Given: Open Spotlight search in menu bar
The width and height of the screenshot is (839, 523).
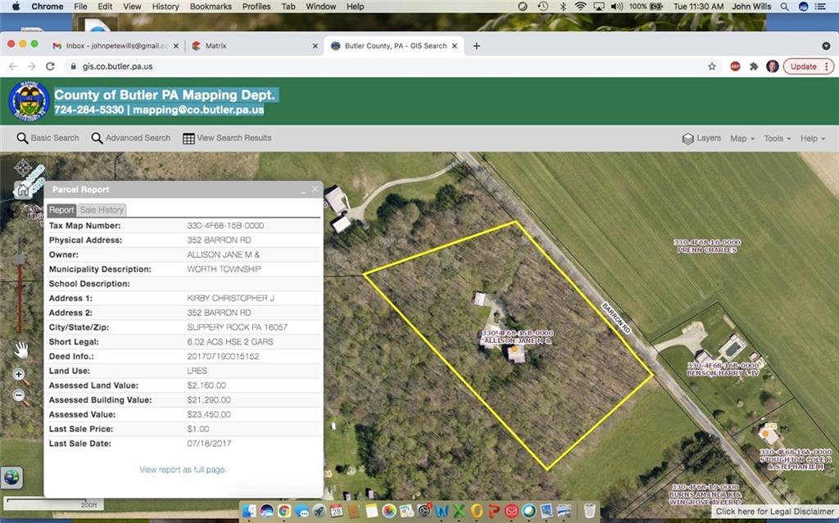Looking at the screenshot, I should (x=784, y=7).
